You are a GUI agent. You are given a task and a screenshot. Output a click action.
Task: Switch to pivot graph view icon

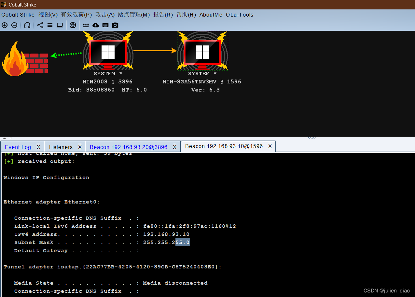(x=40, y=25)
